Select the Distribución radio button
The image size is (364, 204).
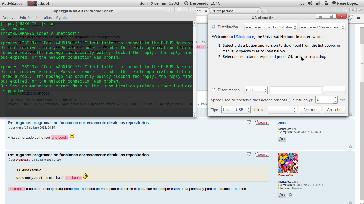click(213, 27)
